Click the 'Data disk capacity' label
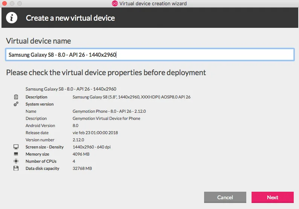Image resolution: width=299 pixels, height=209 pixels. click(42, 168)
